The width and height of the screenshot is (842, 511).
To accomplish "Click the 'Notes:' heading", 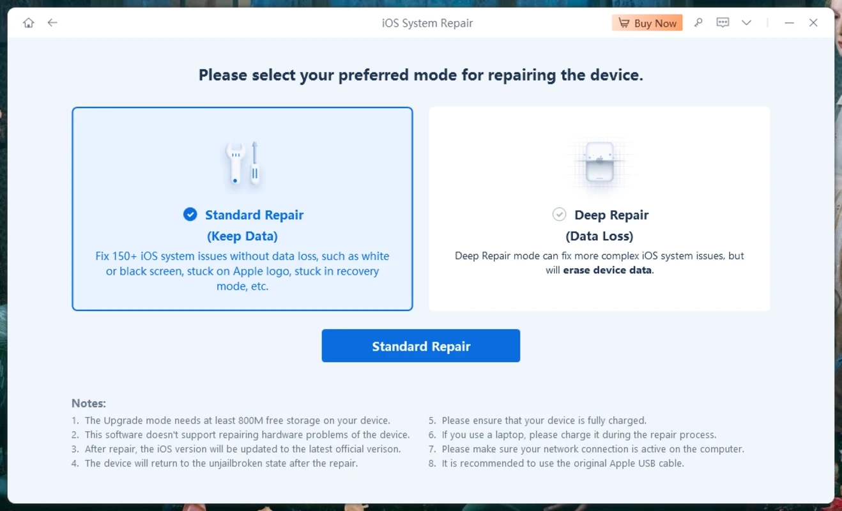I will [89, 404].
